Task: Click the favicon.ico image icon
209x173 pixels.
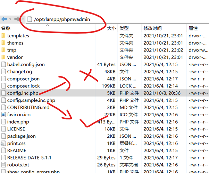Action: pyautogui.click(x=3, y=115)
